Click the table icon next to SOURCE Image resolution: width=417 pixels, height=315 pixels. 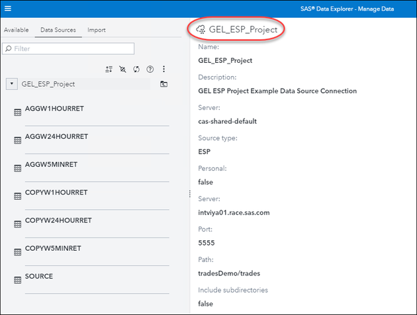[x=18, y=280]
